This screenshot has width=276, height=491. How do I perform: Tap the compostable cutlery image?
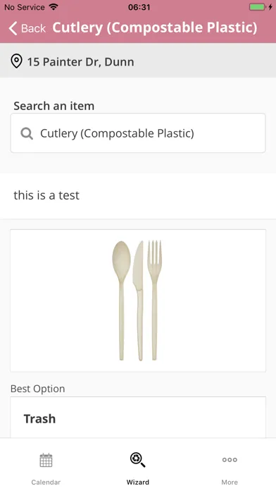[138, 301]
